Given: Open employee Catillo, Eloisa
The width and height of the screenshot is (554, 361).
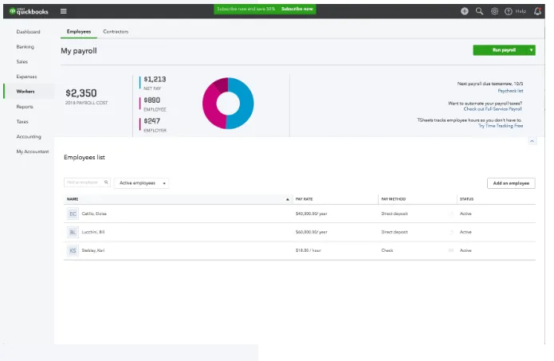Looking at the screenshot, I should (94, 214).
